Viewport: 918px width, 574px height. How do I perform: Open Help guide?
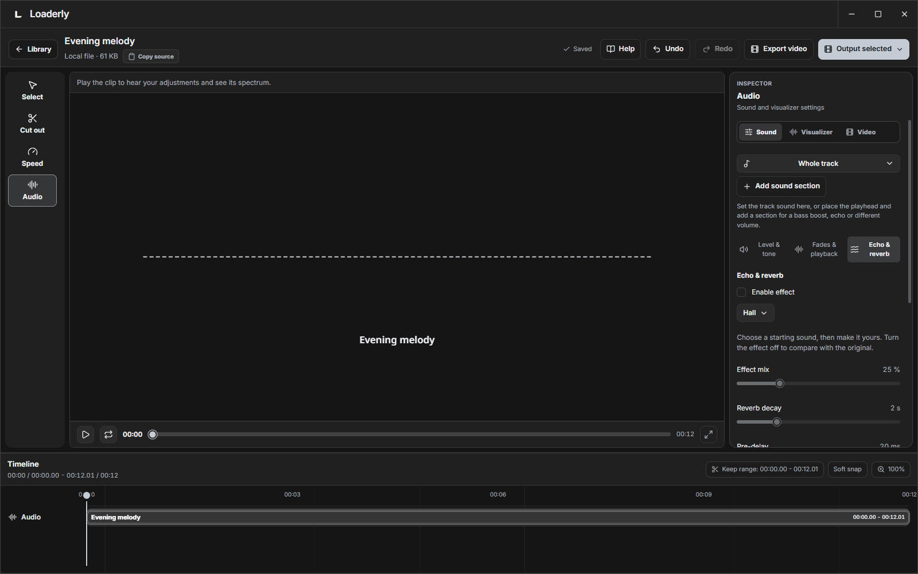tap(620, 49)
